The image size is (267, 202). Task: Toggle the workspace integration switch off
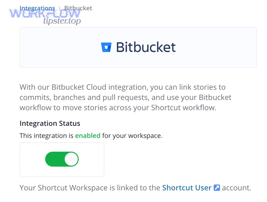pyautogui.click(x=62, y=159)
